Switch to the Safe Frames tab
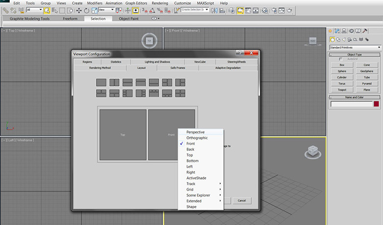383x225 pixels. tap(177, 68)
